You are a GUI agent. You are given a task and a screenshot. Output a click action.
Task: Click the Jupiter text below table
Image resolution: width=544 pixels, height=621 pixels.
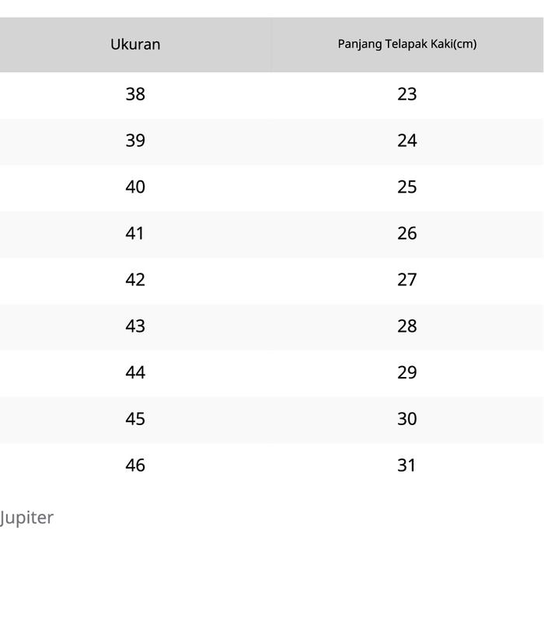tap(26, 518)
